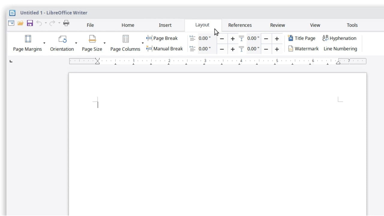The image size is (384, 216).
Task: Expand the Undo history dropdown arrow
Action: tap(46, 23)
